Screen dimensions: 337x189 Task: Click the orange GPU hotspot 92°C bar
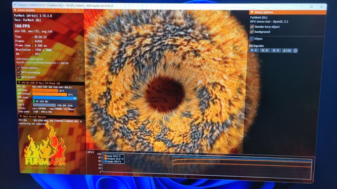point(50,94)
